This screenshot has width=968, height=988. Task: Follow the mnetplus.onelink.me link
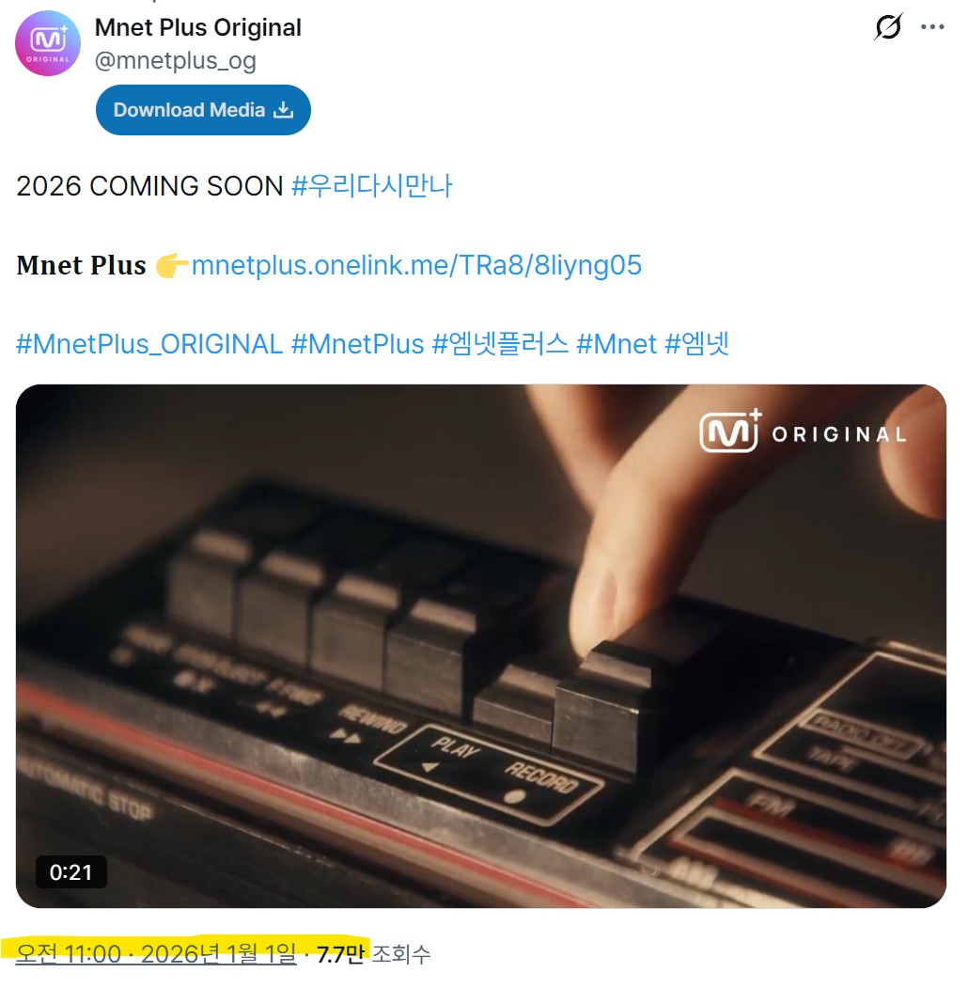pos(416,265)
